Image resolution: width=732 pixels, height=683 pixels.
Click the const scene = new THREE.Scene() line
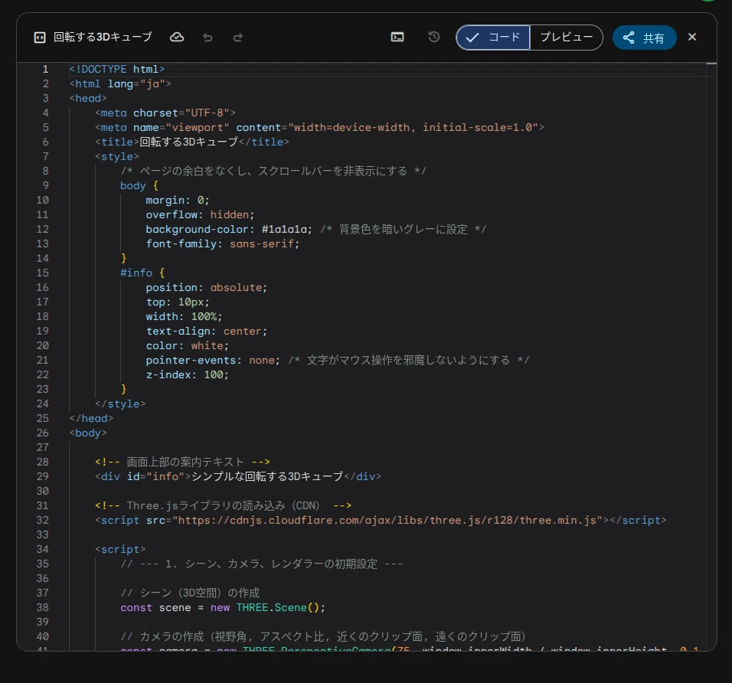[x=223, y=607]
